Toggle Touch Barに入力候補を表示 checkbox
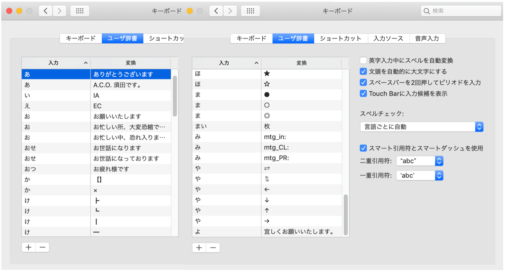The height and width of the screenshot is (272, 505). coord(363,93)
